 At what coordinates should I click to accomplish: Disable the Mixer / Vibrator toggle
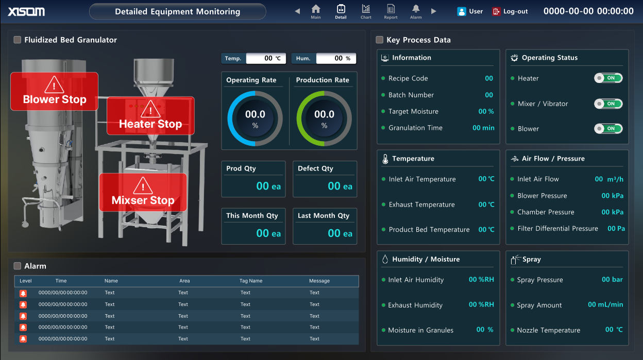pos(608,104)
